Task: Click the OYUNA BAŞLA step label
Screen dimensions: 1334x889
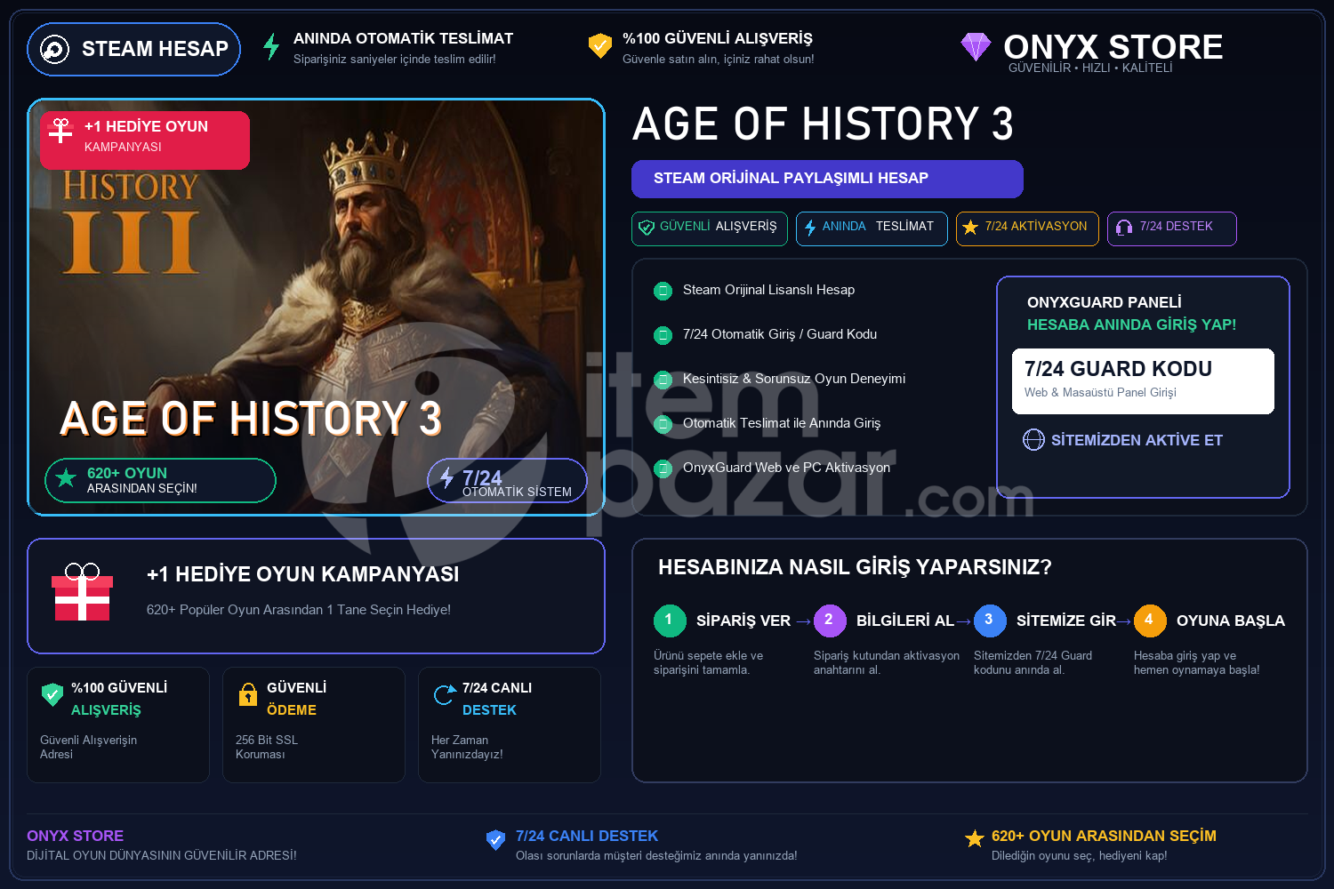Action: tap(1230, 621)
